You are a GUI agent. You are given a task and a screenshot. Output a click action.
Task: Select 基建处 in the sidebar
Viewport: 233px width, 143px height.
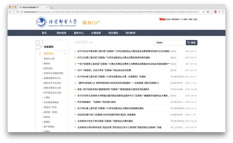pos(47,122)
